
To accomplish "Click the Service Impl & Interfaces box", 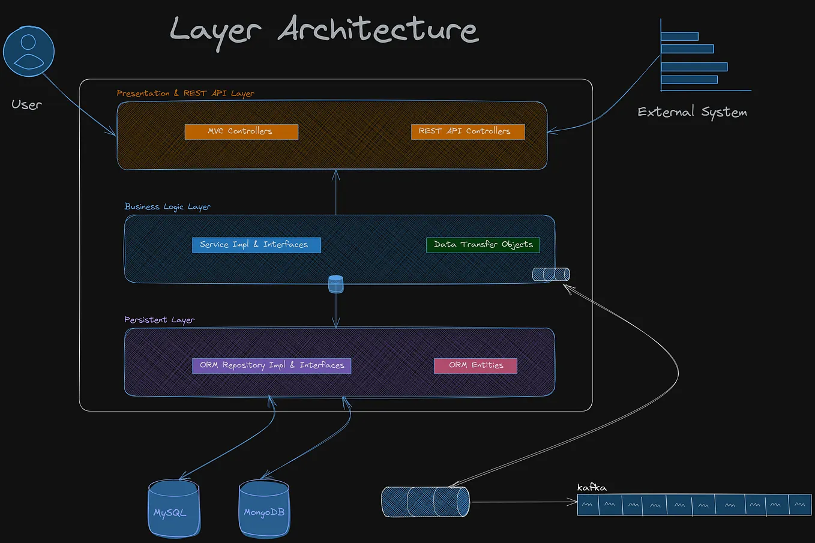I will 256,244.
